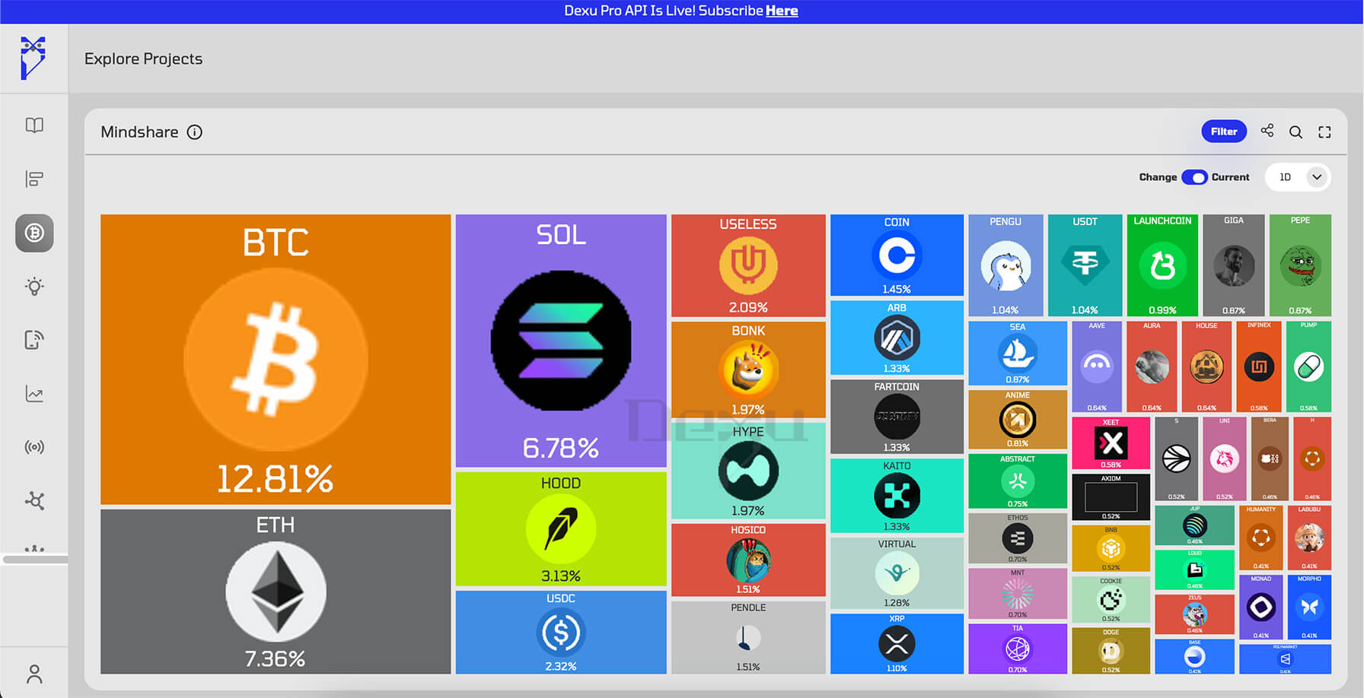Open the SEA tile
This screenshot has width=1364, height=698.
point(1018,354)
